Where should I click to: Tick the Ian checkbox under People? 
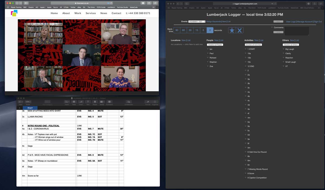pos(208,49)
